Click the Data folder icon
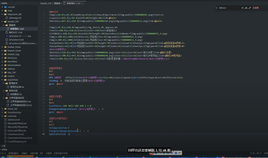Image resolution: width=268 pixels, height=158 pixels. coord(5,11)
